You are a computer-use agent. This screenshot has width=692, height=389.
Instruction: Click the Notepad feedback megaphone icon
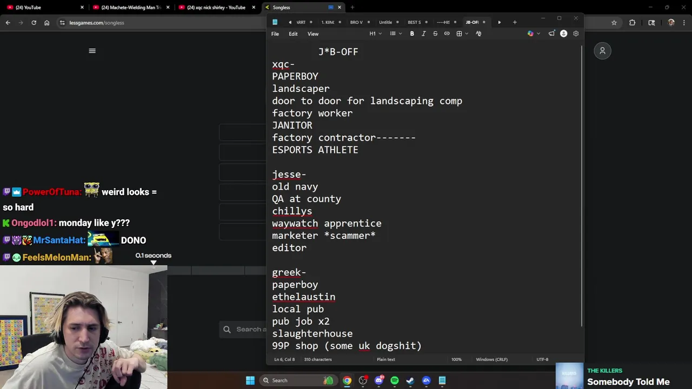click(x=551, y=33)
